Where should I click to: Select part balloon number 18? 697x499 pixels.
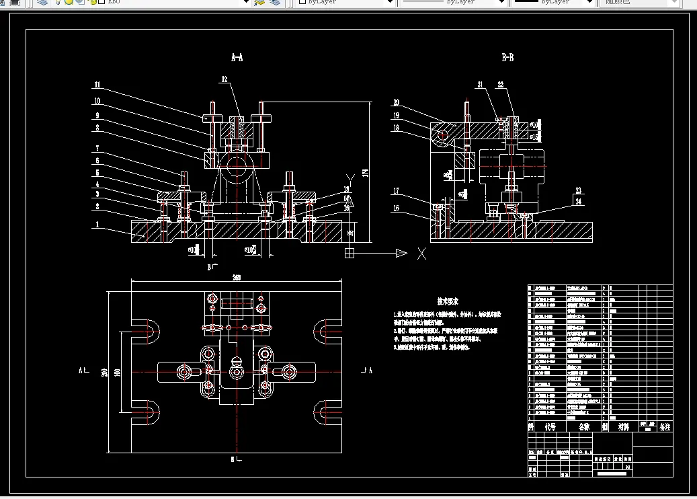(x=396, y=128)
